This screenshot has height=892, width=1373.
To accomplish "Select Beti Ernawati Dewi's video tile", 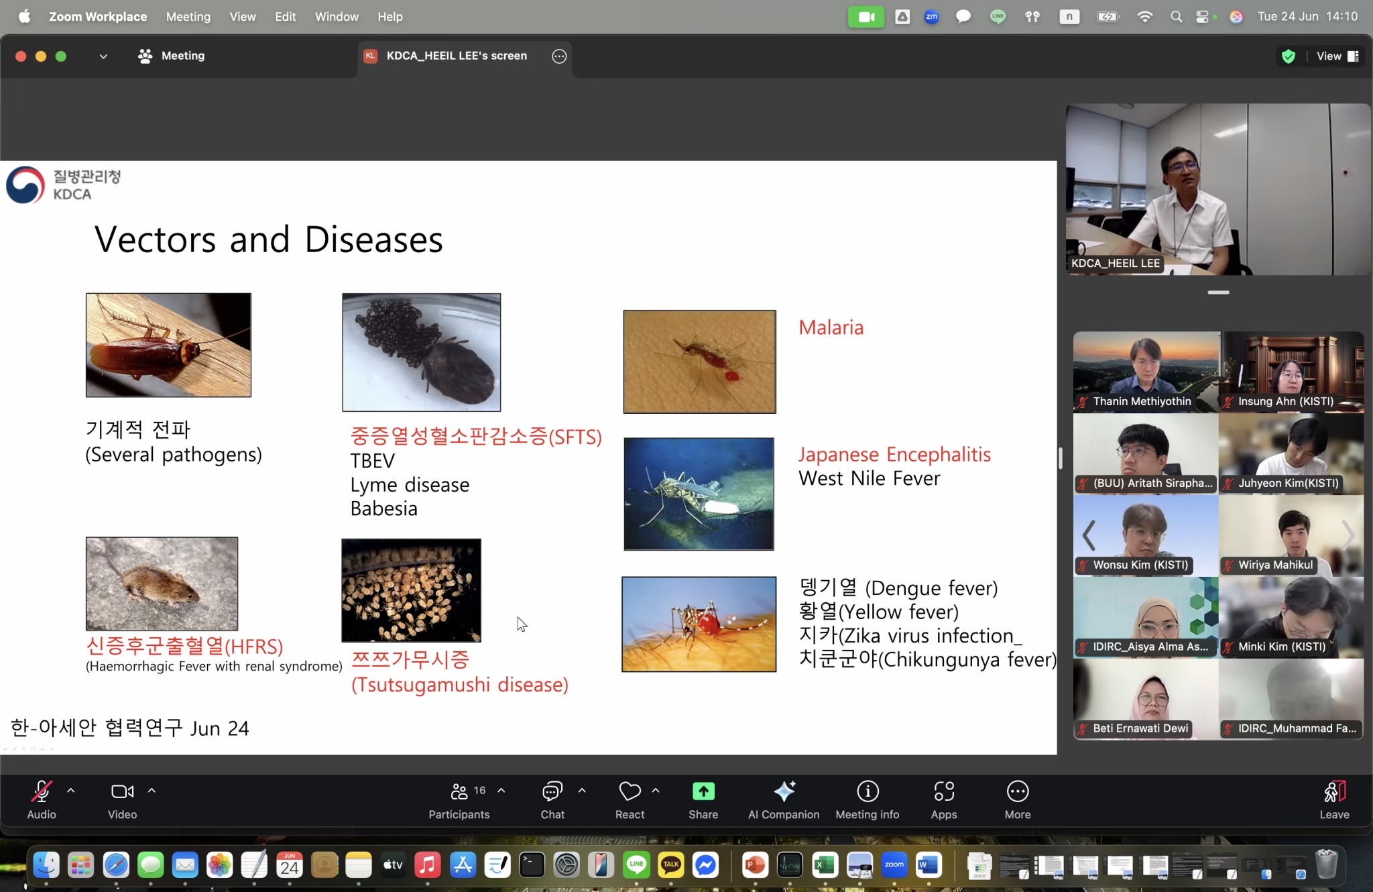I will tap(1146, 699).
